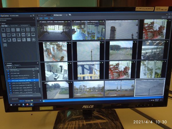Choose the 2x2 grid layout icon
This screenshot has width=172, height=129.
click(x=9, y=30)
